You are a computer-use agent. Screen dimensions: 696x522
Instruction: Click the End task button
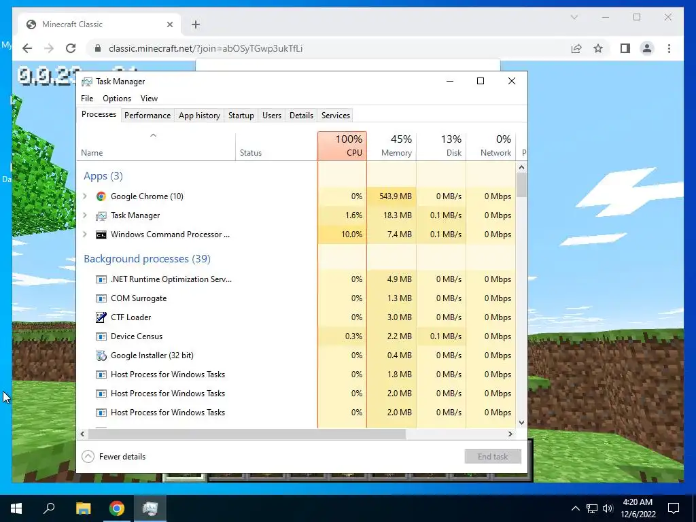(x=493, y=456)
